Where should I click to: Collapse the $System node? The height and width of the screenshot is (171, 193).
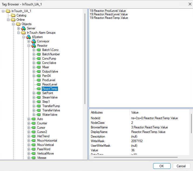[x=23, y=37]
